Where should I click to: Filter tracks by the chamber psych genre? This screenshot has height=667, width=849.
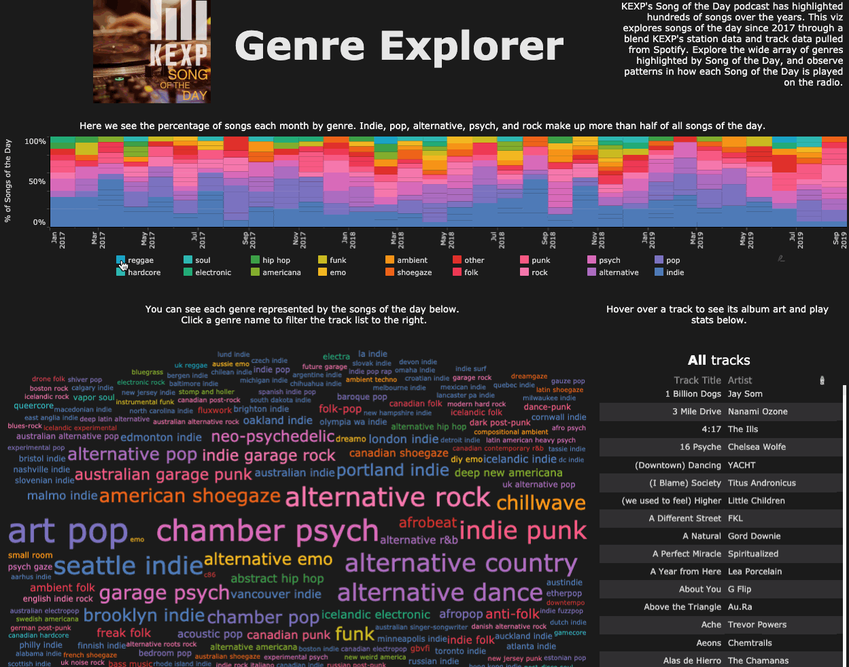pos(266,530)
